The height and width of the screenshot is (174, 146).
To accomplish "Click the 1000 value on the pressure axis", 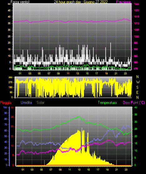I will 136,36.
